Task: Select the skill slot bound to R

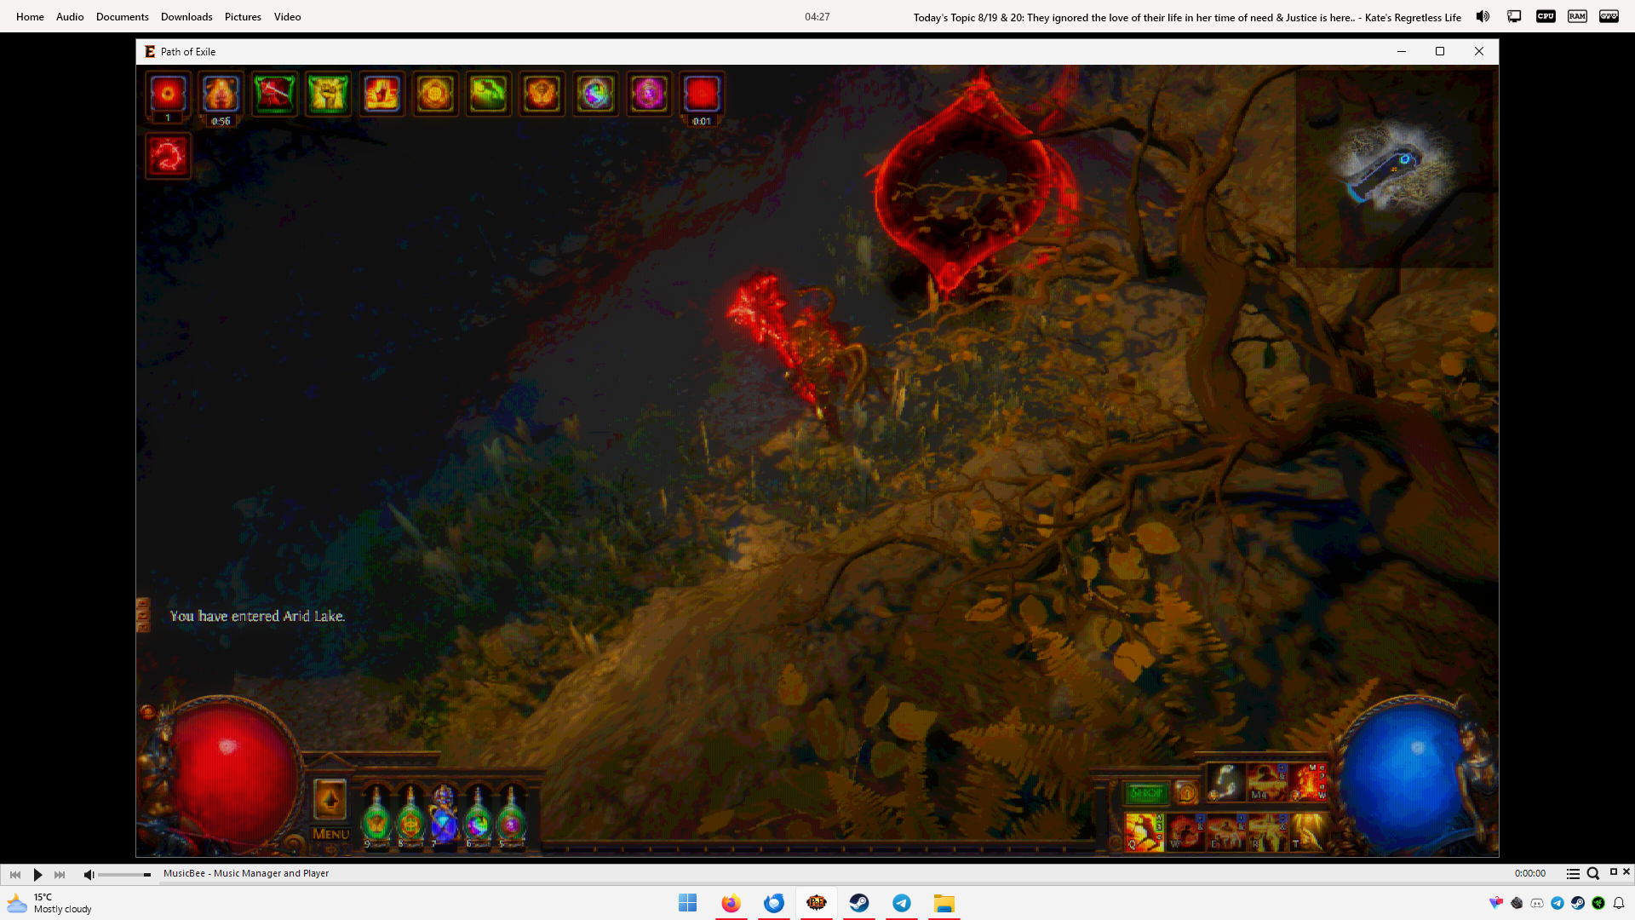Action: (x=1267, y=831)
